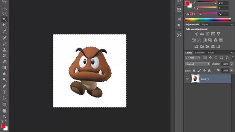The image size is (235, 132).
Task: Toggle lock position
Action: [204, 71]
